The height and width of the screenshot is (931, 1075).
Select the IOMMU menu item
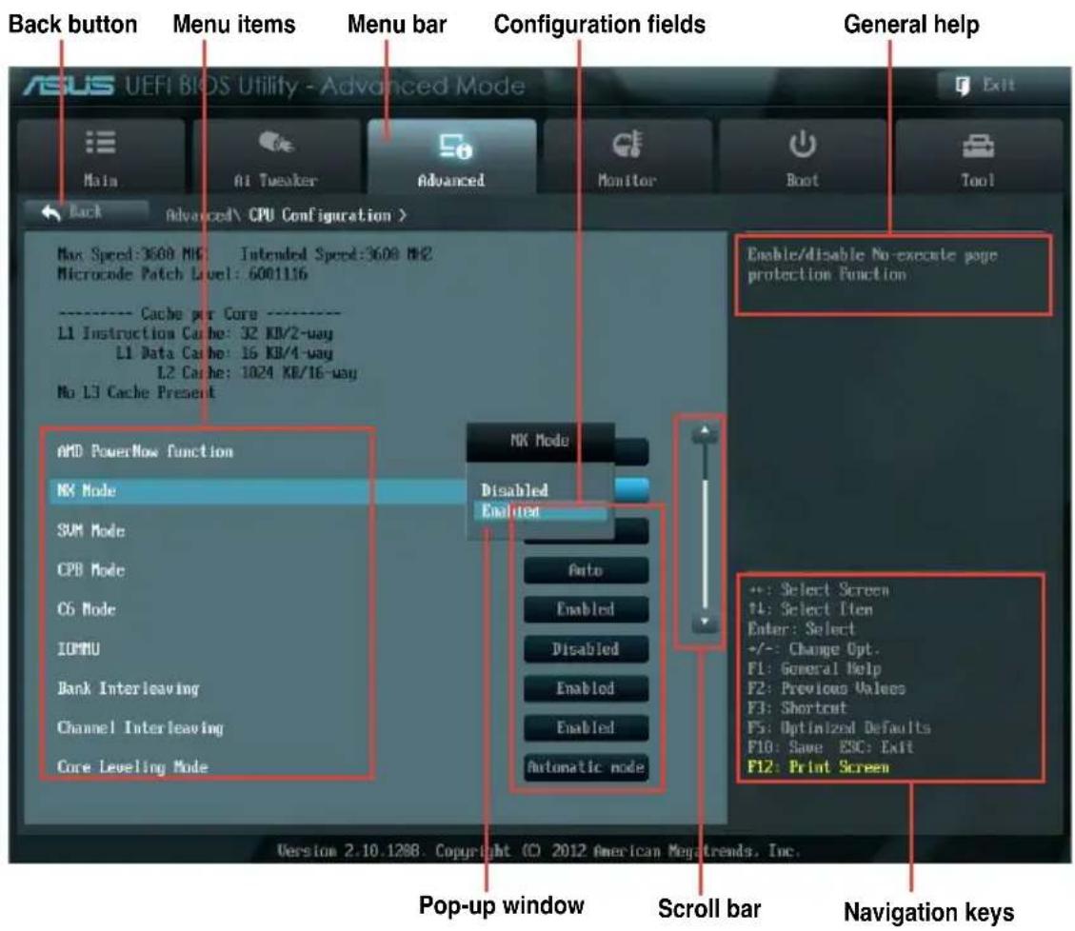(x=78, y=648)
